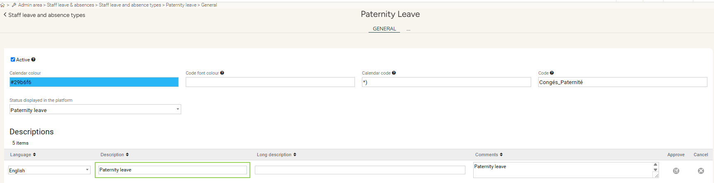Click the blue Calendar colour field
Viewport: 714px width, 183px height.
coord(94,82)
